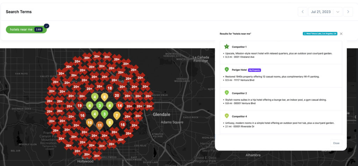Click the 'Results for "hotels near me"' heading
The width and height of the screenshot is (358, 166).
pos(235,34)
